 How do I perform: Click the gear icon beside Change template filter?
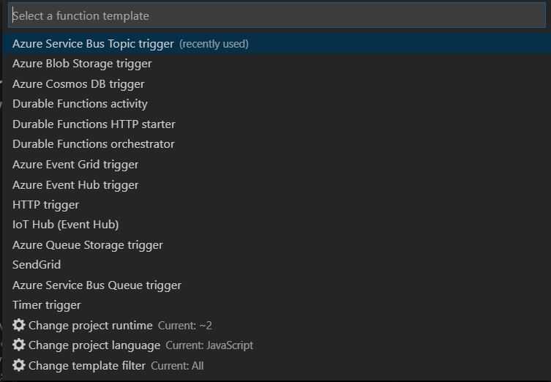click(x=18, y=365)
